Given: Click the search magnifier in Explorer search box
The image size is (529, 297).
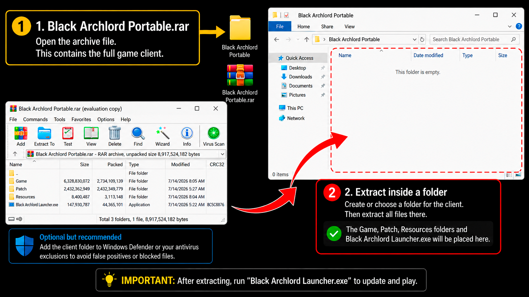Looking at the screenshot, I should (513, 39).
